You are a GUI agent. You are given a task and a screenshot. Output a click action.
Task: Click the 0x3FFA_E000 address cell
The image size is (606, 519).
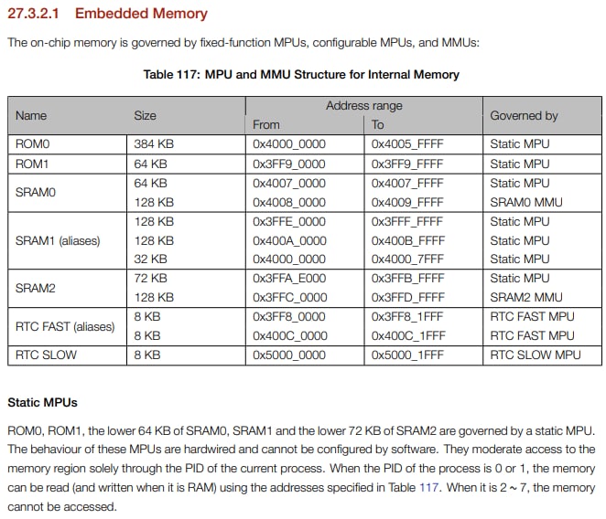(289, 278)
